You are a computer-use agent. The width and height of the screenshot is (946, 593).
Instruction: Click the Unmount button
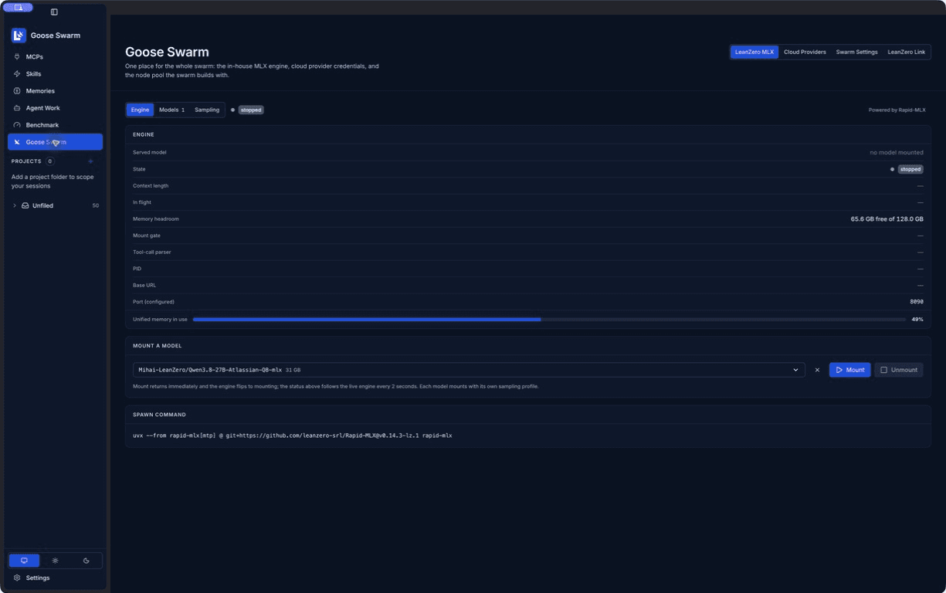899,370
